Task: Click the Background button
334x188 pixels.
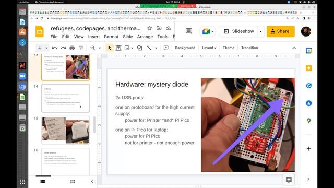Action: [185, 48]
